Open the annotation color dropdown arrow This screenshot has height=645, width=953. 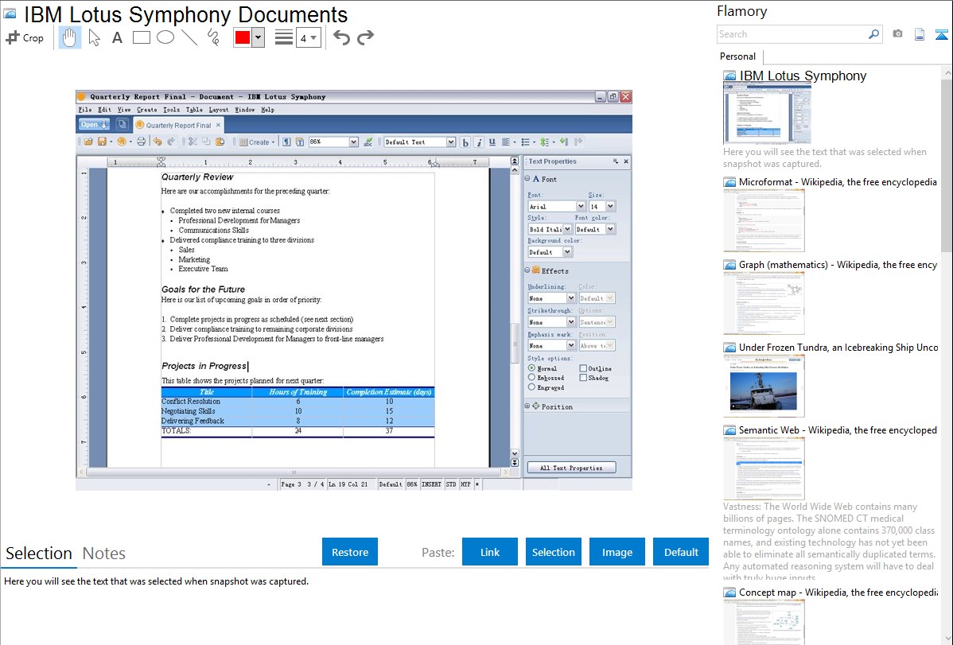[259, 37]
